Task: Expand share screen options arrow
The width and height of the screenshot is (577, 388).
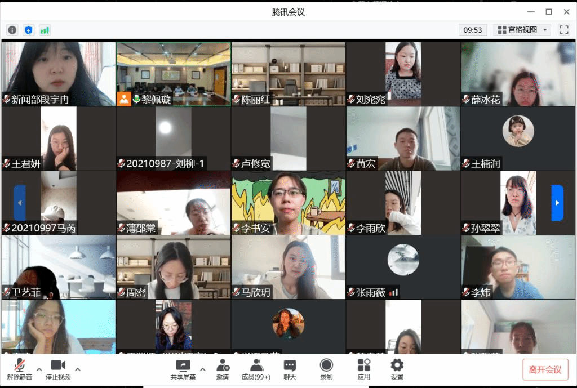Action: tap(203, 369)
